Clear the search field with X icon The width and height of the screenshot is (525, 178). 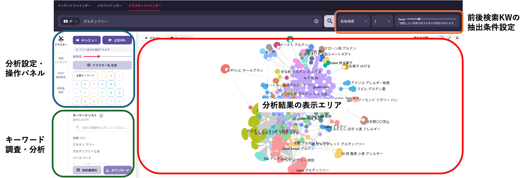click(316, 21)
